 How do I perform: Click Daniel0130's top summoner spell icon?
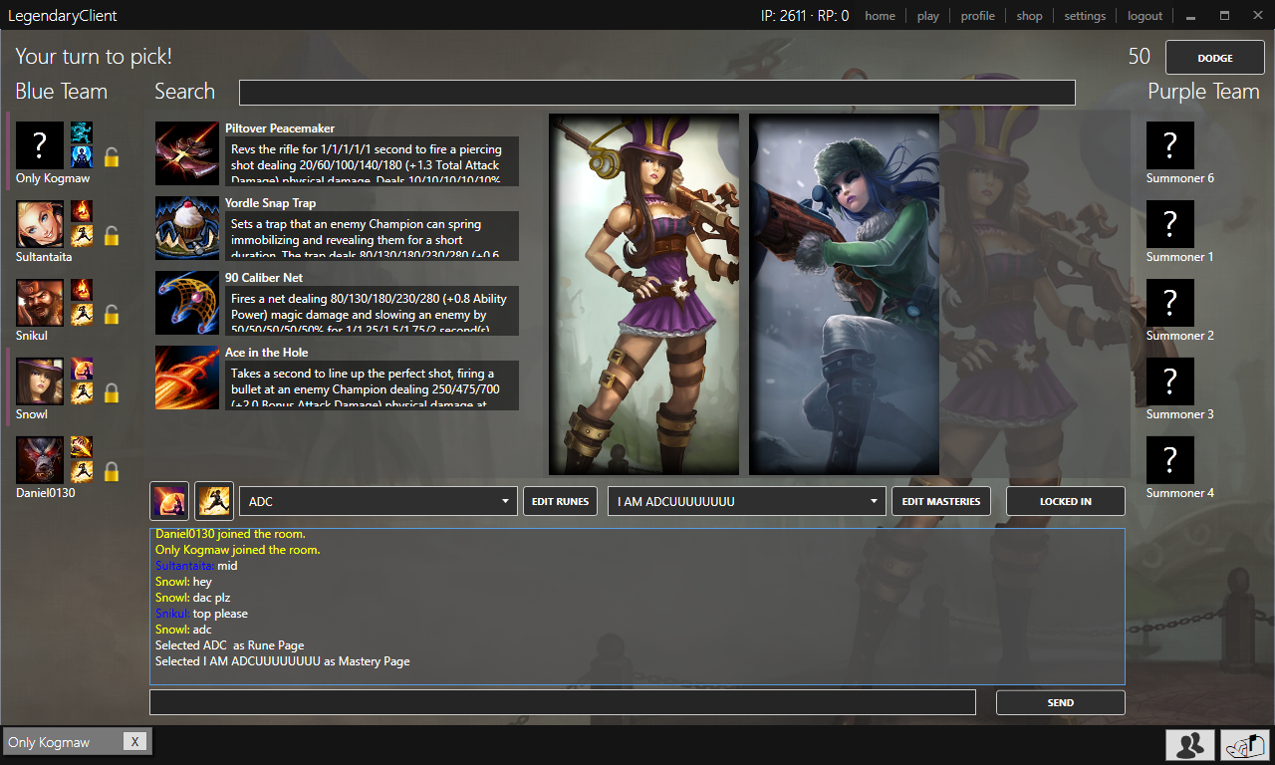point(82,447)
